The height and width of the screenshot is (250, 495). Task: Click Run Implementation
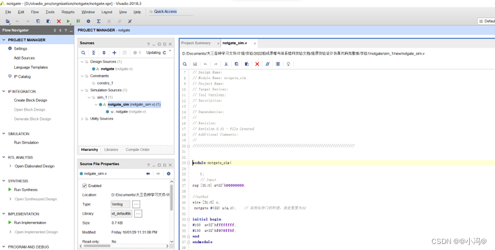pos(30,223)
